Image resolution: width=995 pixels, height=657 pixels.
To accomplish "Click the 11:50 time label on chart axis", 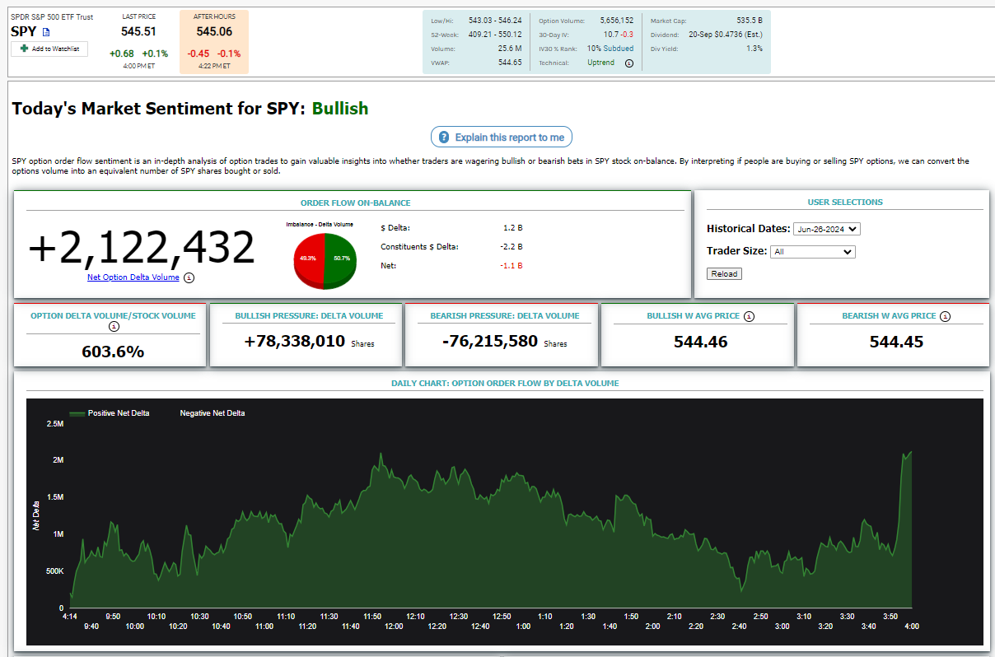I will tap(371, 616).
